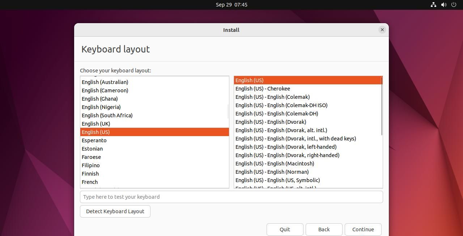Open the clock showing Sep 29 07:45
The height and width of the screenshot is (236, 463).
(231, 5)
